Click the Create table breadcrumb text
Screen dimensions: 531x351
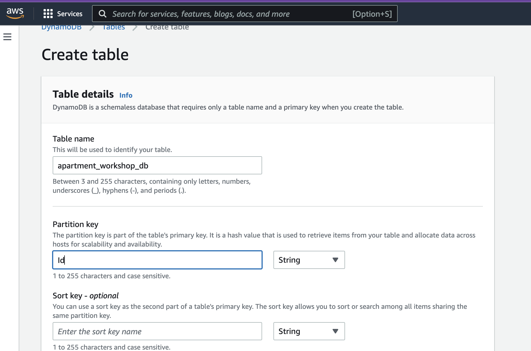[167, 27]
